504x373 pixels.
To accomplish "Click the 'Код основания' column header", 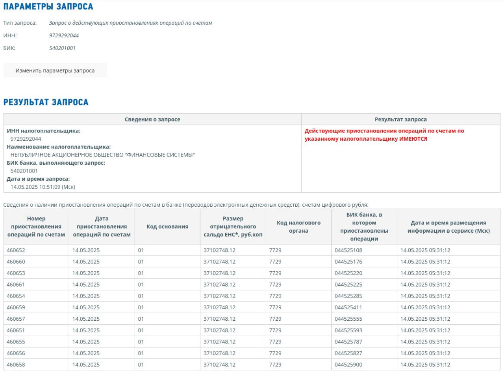I will tap(167, 226).
